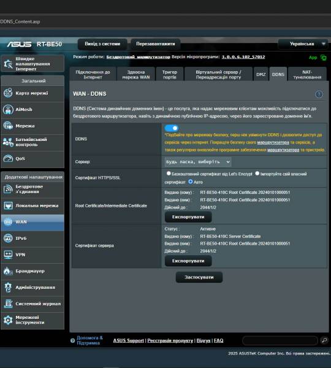Select the WAN globe icon
Screen dimensions: 331x368
click(8, 222)
